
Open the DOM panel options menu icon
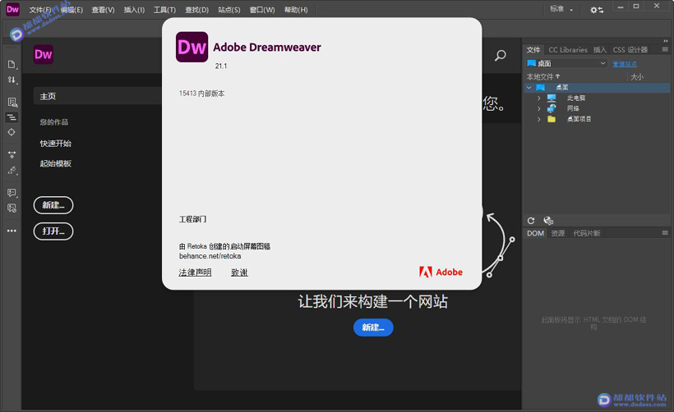pos(665,233)
